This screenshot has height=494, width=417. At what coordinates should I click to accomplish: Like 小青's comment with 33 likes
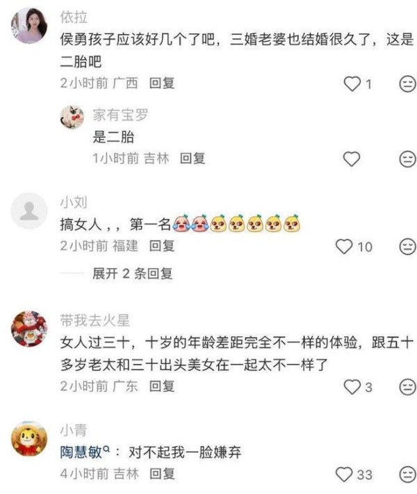click(344, 475)
